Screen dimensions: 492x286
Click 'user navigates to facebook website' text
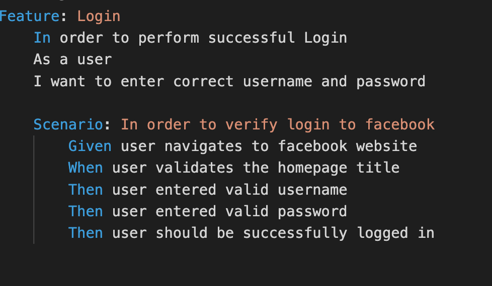point(269,146)
